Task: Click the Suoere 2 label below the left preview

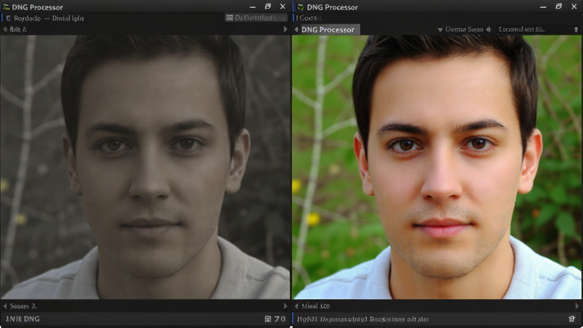Action: pyautogui.click(x=23, y=306)
